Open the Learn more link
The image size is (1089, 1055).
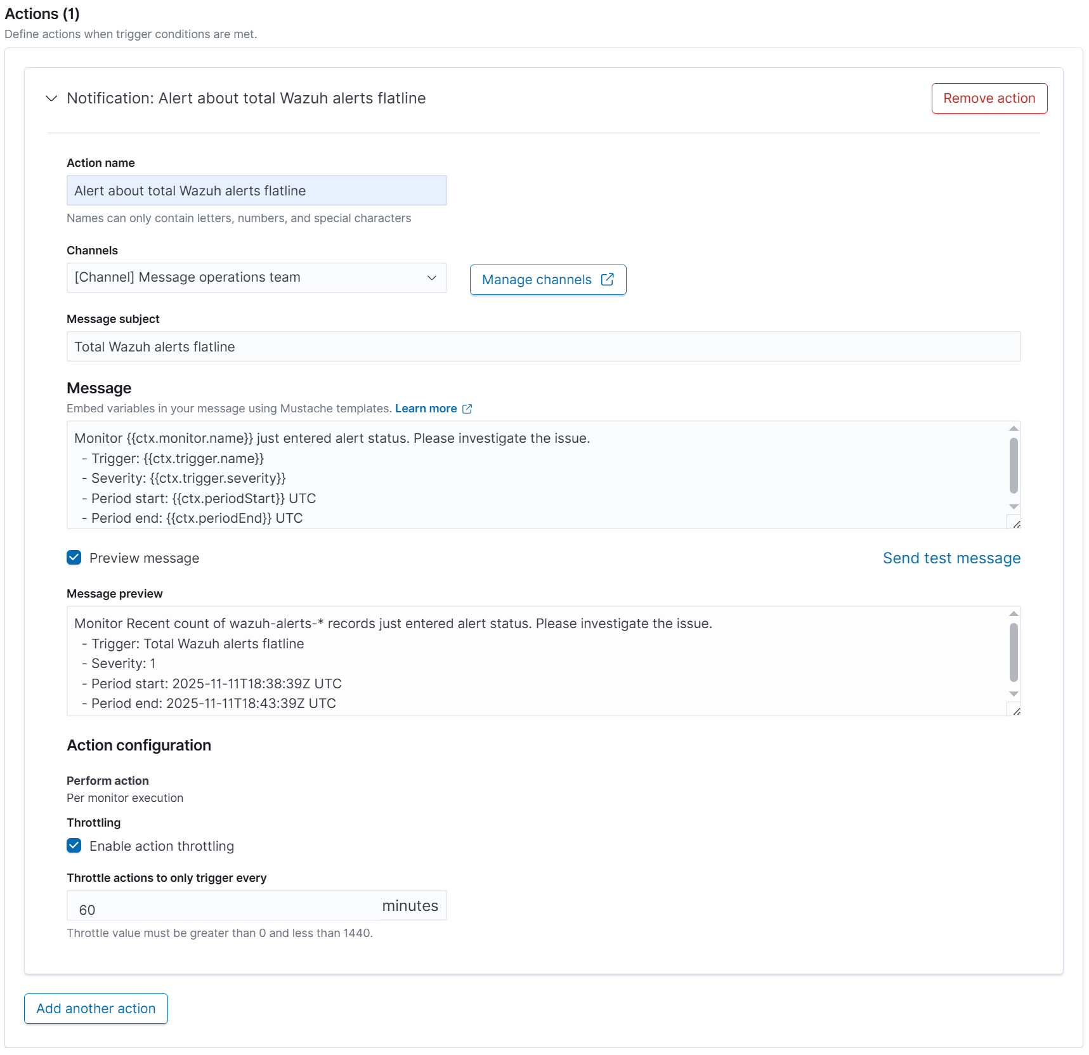tap(426, 409)
